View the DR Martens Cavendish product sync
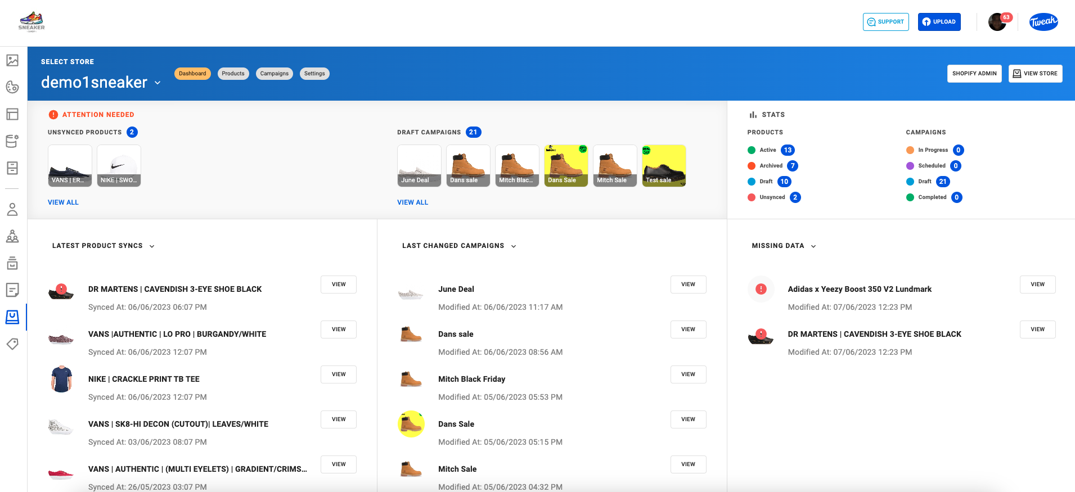 339,285
